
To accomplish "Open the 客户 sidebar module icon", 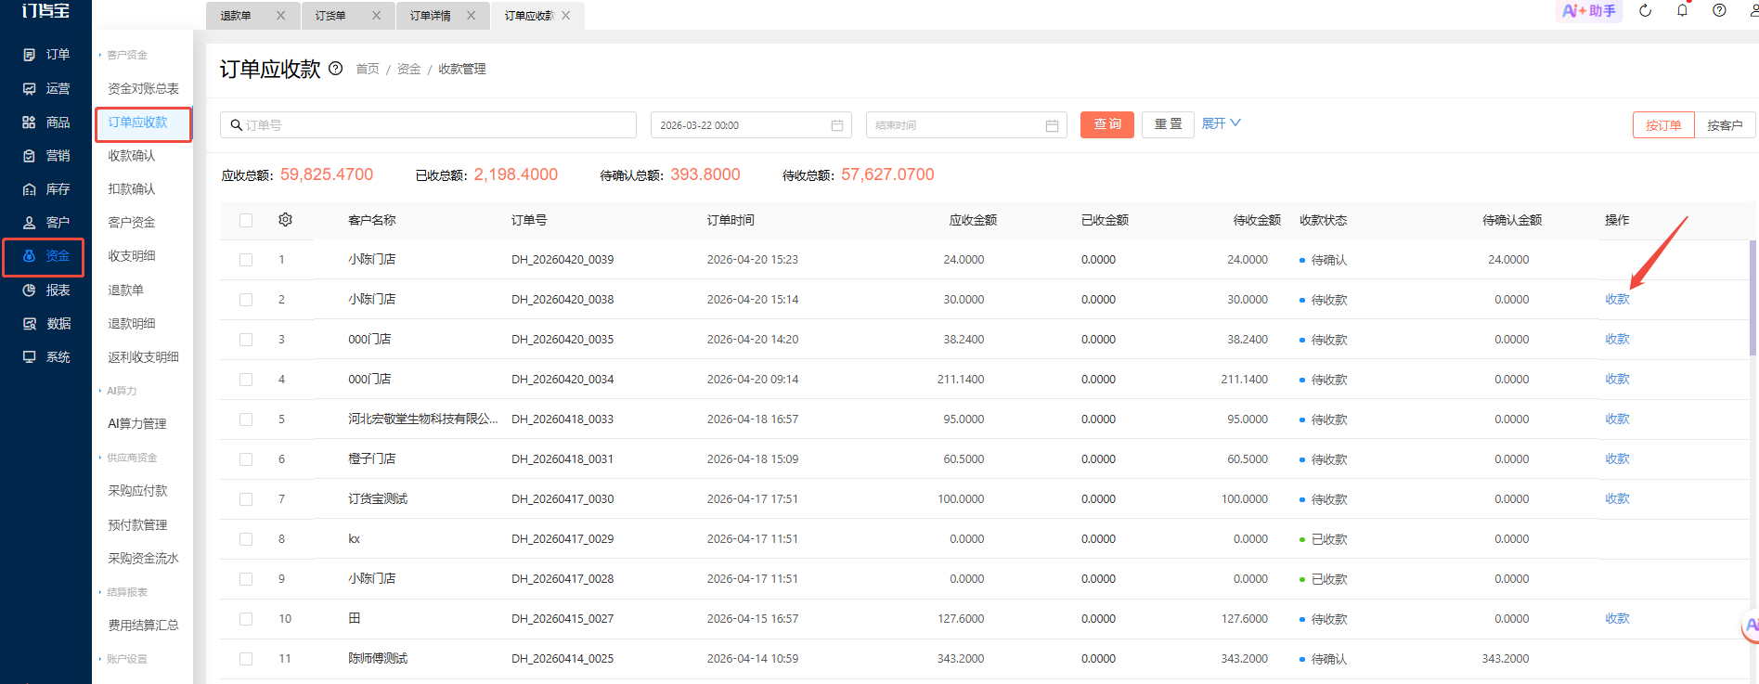I will 29,222.
